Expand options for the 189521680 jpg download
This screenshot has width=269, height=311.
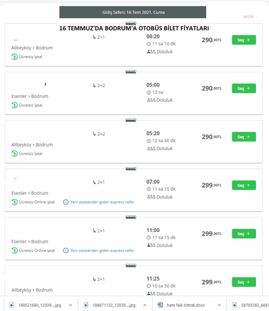tap(70, 305)
